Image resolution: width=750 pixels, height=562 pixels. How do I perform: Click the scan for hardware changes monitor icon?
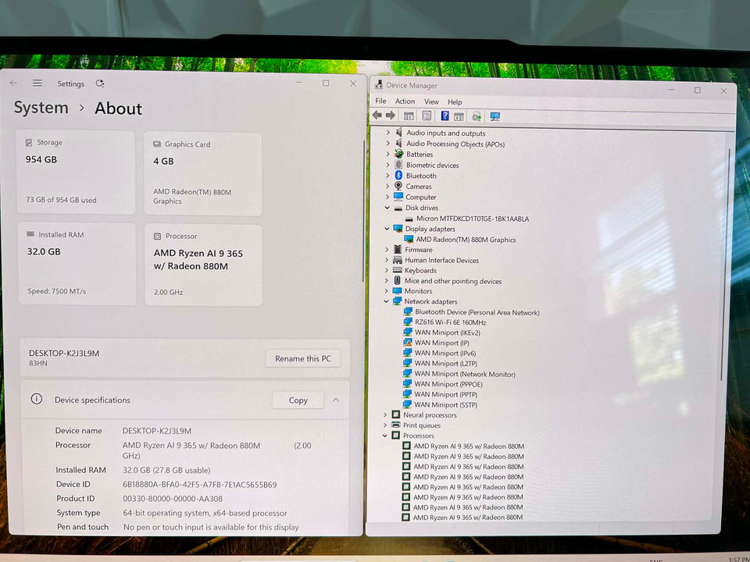click(495, 116)
